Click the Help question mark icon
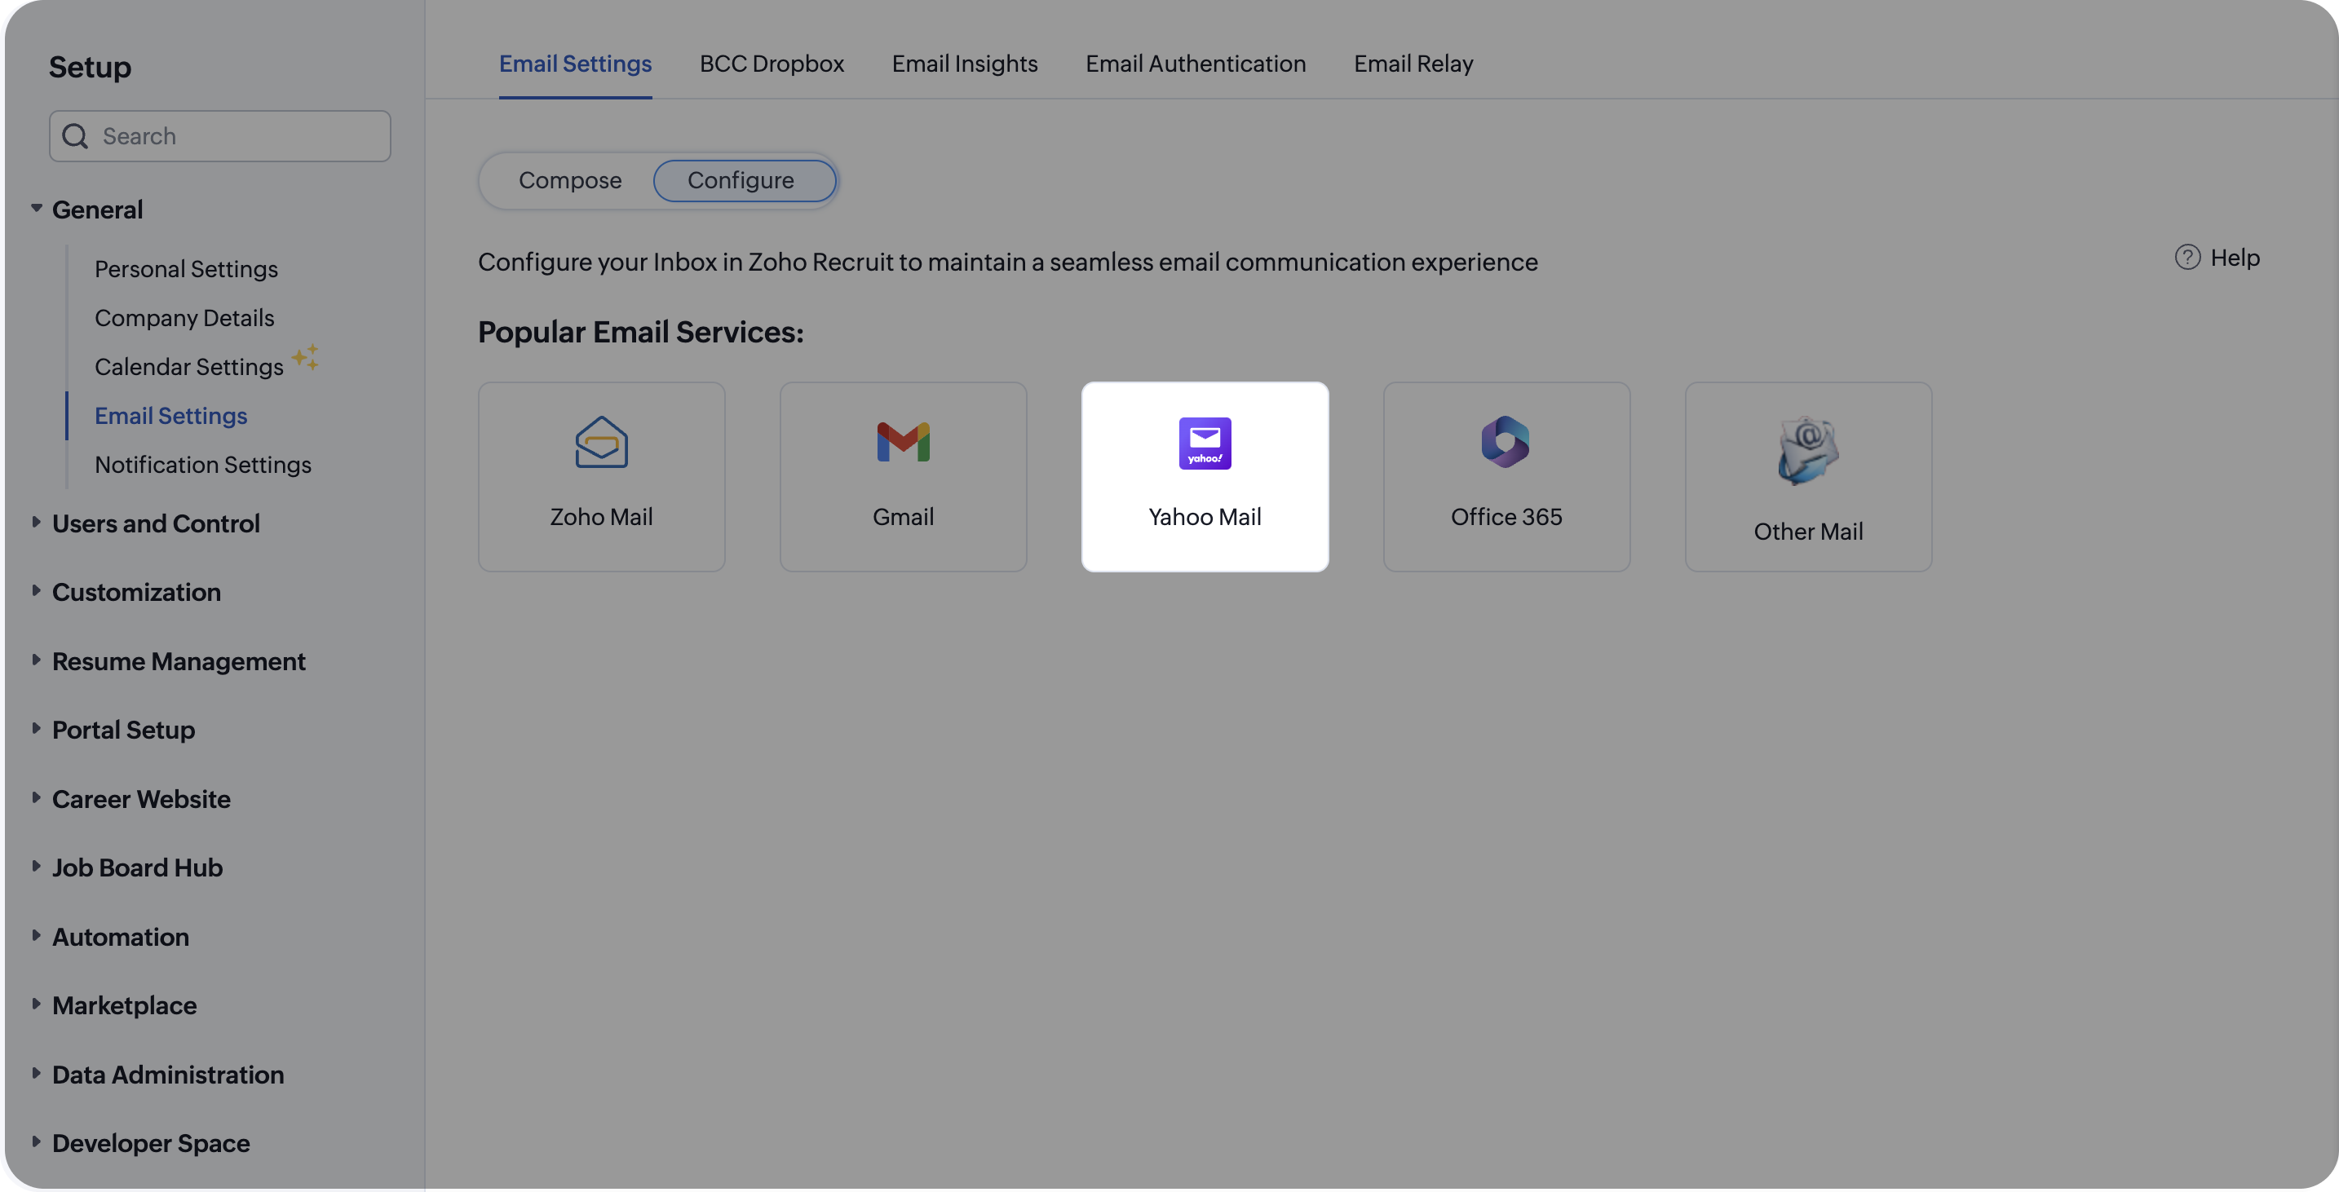The image size is (2339, 1192). [x=2186, y=258]
